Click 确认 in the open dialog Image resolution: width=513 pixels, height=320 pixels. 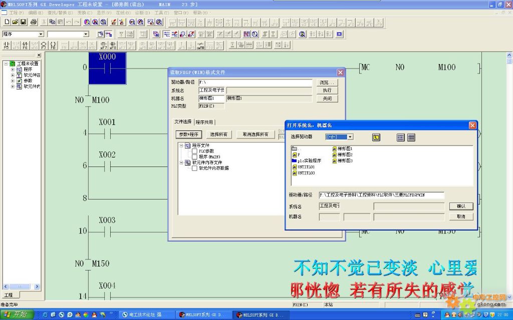461,206
